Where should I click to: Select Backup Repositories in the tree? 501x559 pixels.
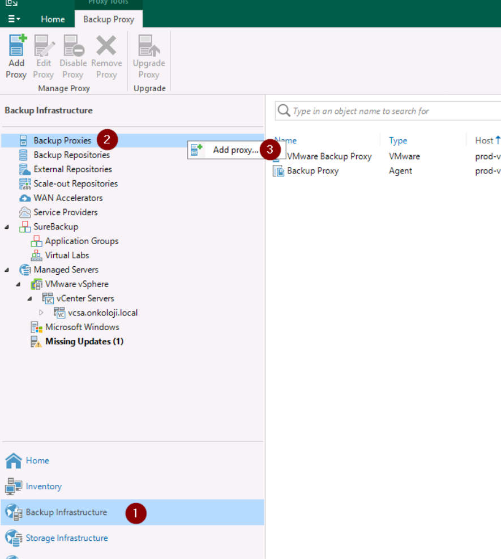[x=72, y=155]
